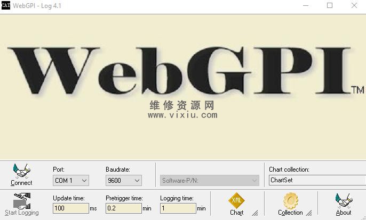Open the Software-P/N dropdown
366x220 pixels.
point(209,181)
